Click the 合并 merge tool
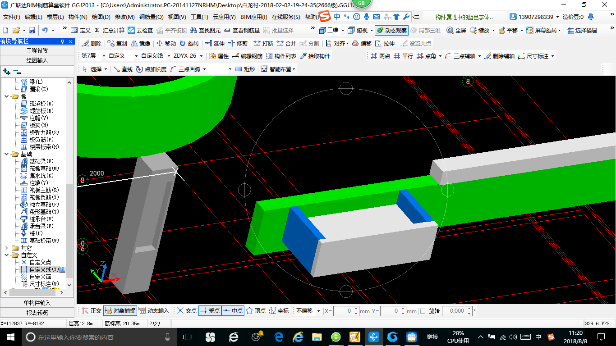Viewport: 616px width, 346px height. pos(286,44)
